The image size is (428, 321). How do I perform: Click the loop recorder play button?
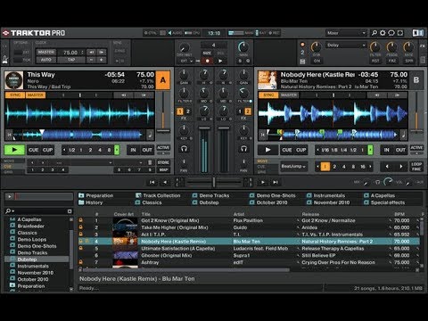coord(220,61)
